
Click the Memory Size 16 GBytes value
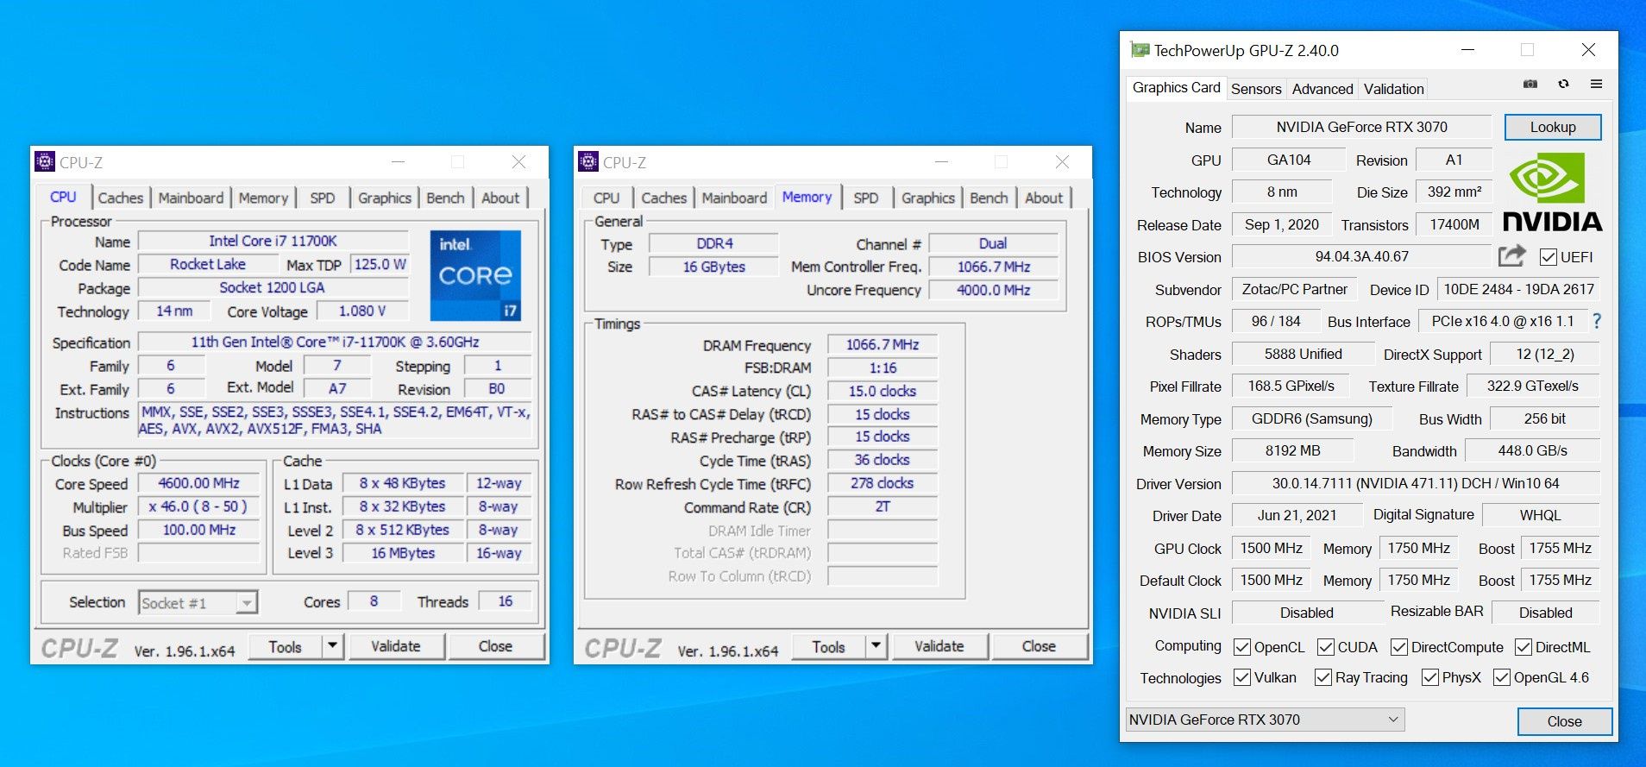pyautogui.click(x=713, y=267)
